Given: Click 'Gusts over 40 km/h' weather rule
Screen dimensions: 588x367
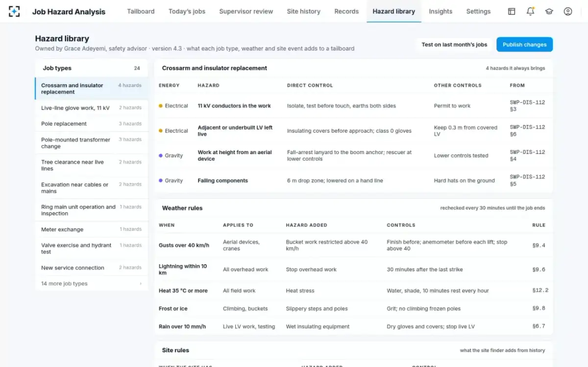Looking at the screenshot, I should tap(184, 245).
